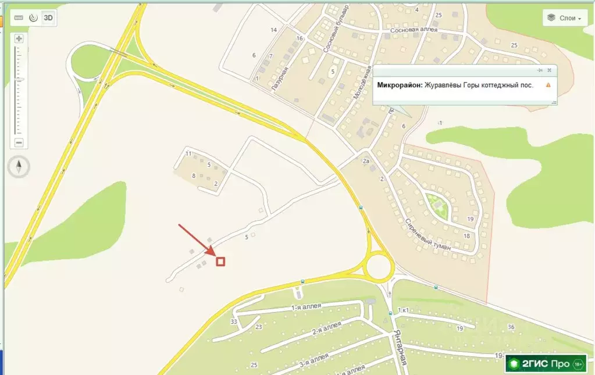Click the roundabout center on the map
This screenshot has height=375, width=595.
(x=378, y=267)
